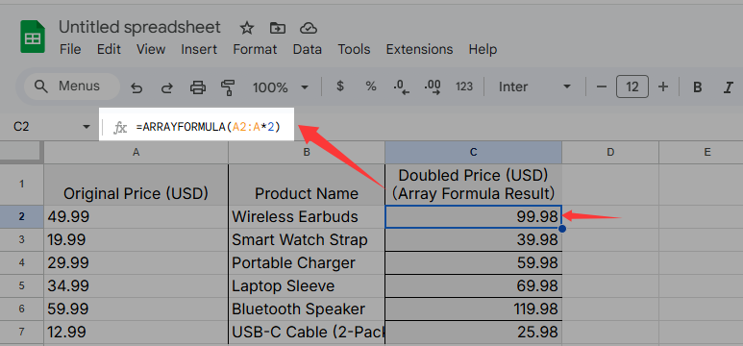Decrease decimal places
This screenshot has width=743, height=346.
402,87
